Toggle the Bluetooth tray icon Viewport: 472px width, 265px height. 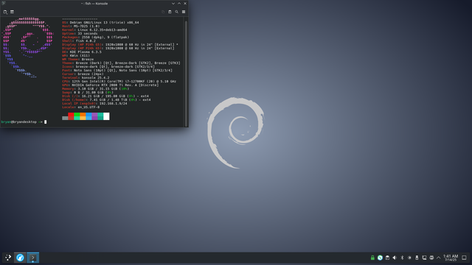click(402, 258)
